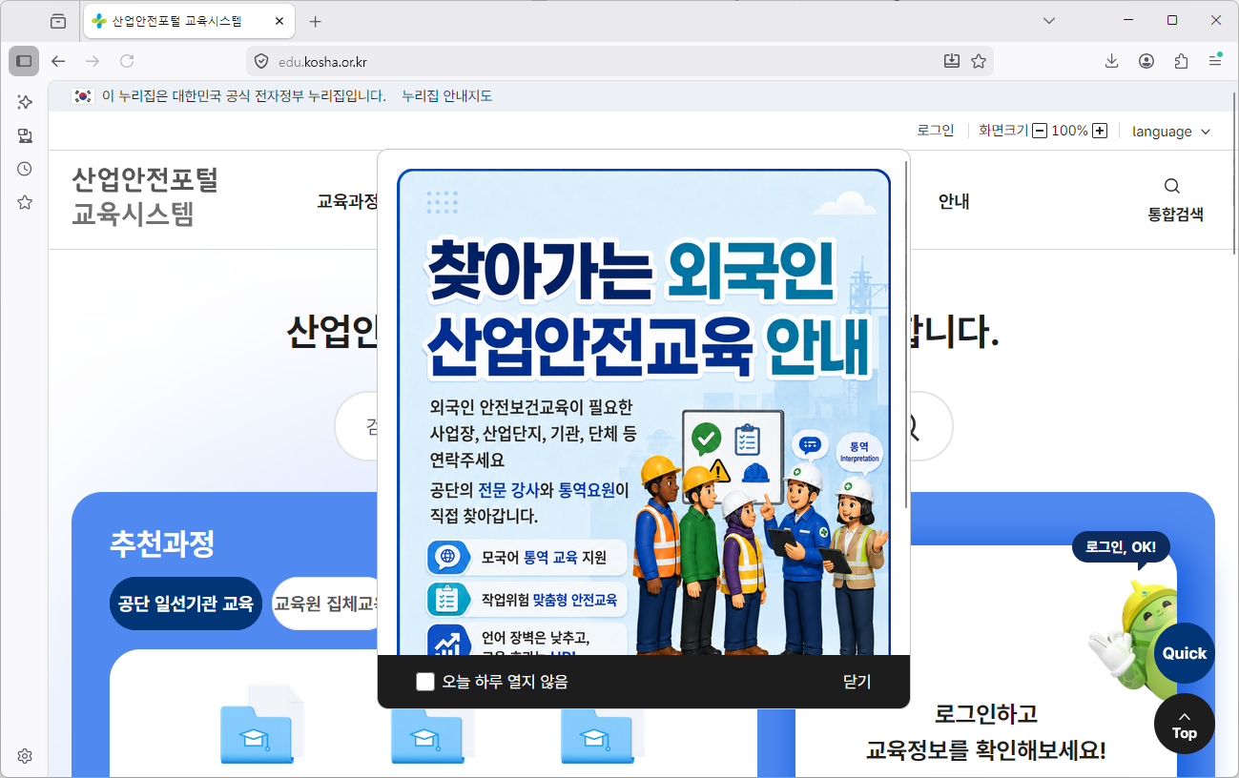This screenshot has height=778, width=1239.
Task: Increase screen size with plus icon
Action: pos(1100,131)
